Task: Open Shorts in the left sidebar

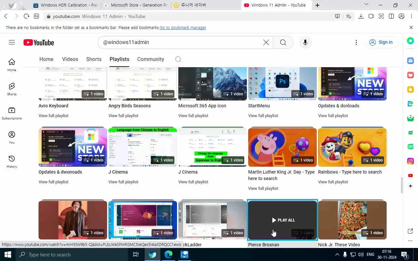Action: pos(12,89)
